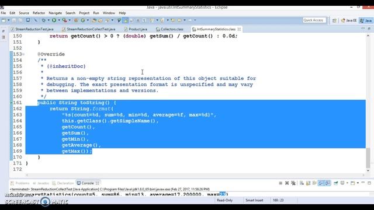The height and width of the screenshot is (210, 374).
Task: Switch to Product.java tab
Action: tap(136, 29)
